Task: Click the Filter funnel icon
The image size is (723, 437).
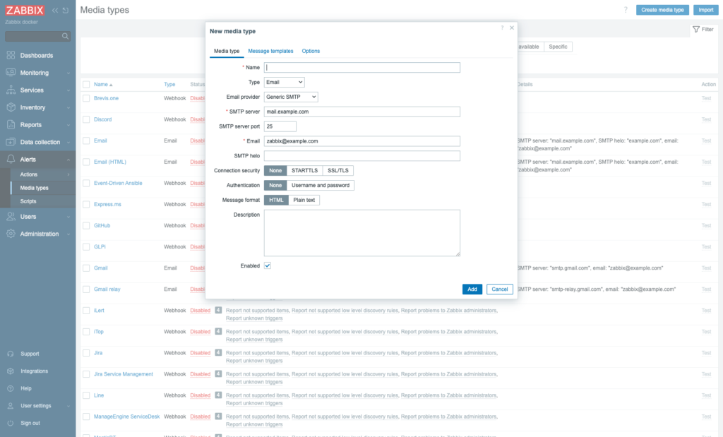Action: click(696, 29)
